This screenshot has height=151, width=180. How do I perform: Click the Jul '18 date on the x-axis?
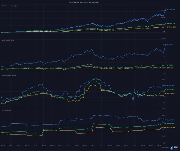35,145
